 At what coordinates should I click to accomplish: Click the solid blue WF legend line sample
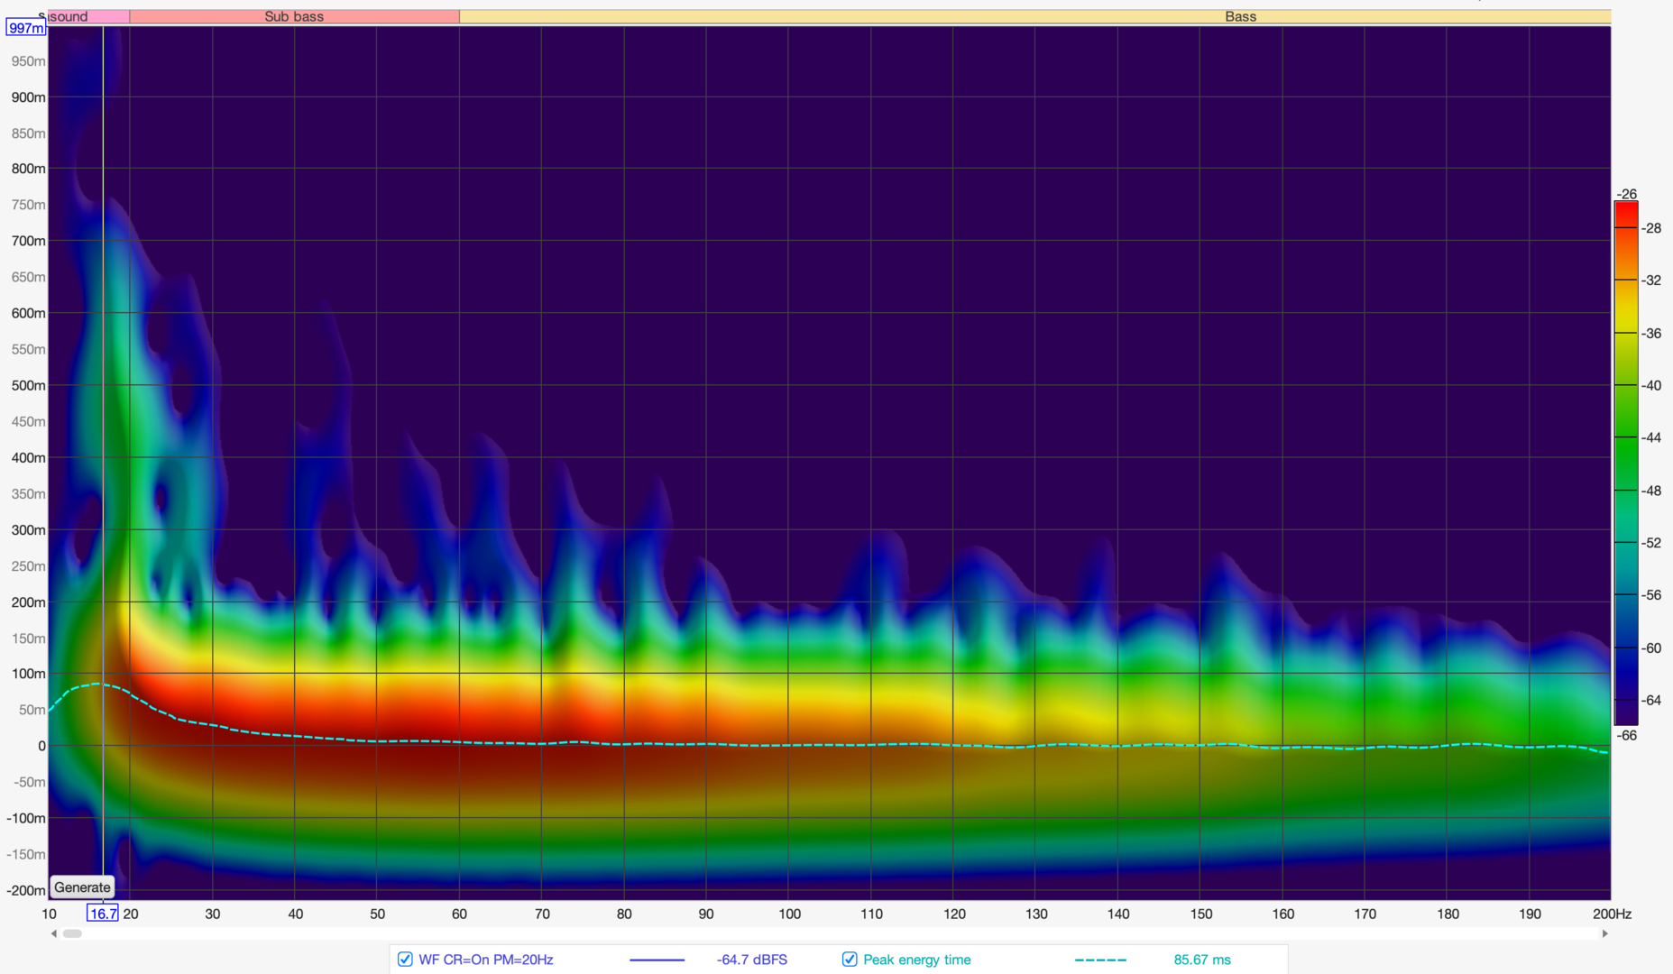(x=657, y=960)
